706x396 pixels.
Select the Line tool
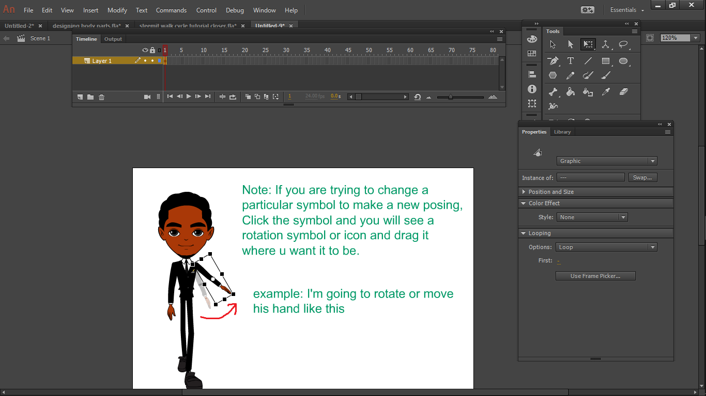(x=588, y=61)
